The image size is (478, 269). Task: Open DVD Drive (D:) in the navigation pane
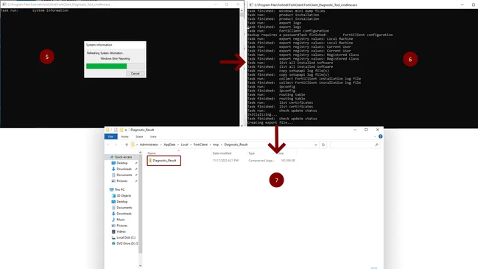point(127,243)
